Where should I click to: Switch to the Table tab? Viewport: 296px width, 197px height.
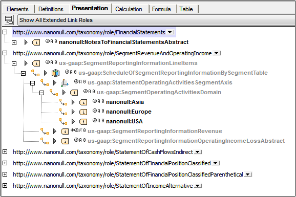point(186,9)
